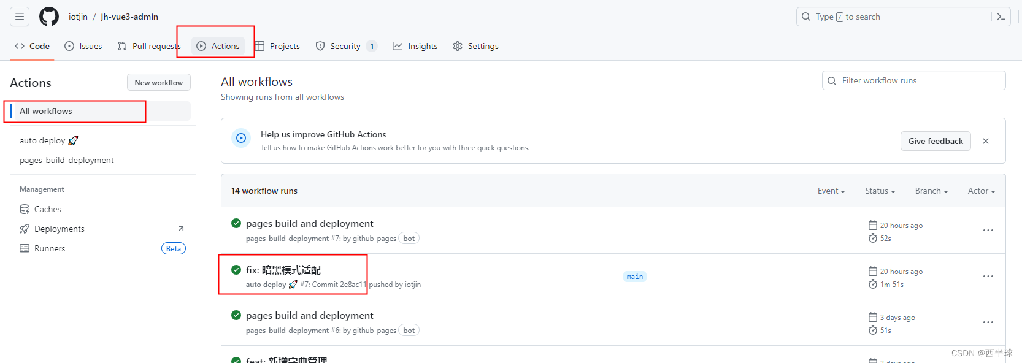Open the Status filter dropdown

click(880, 191)
